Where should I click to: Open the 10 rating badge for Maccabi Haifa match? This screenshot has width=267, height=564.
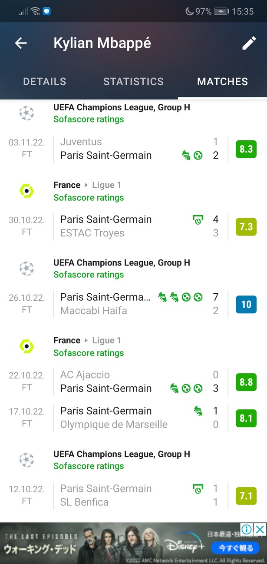coord(246,304)
